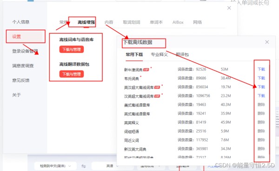Image resolution: width=279 pixels, height=171 pixels.
Task: Click the entry count 92526
Action: pyautogui.click(x=201, y=69)
